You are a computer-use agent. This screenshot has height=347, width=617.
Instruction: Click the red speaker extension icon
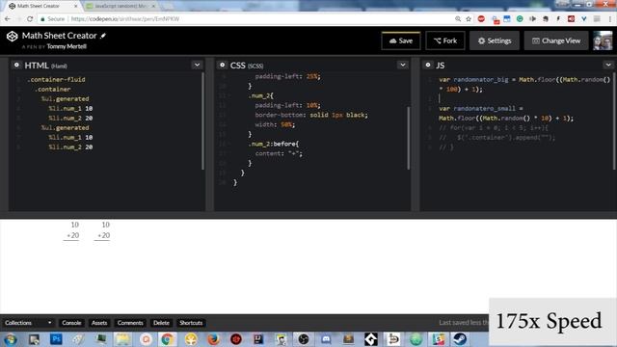pyautogui.click(x=571, y=18)
